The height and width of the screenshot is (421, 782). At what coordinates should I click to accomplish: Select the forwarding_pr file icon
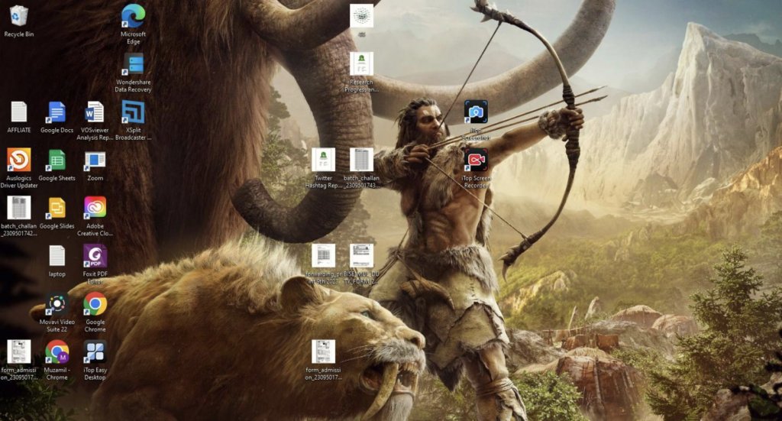pyautogui.click(x=323, y=264)
